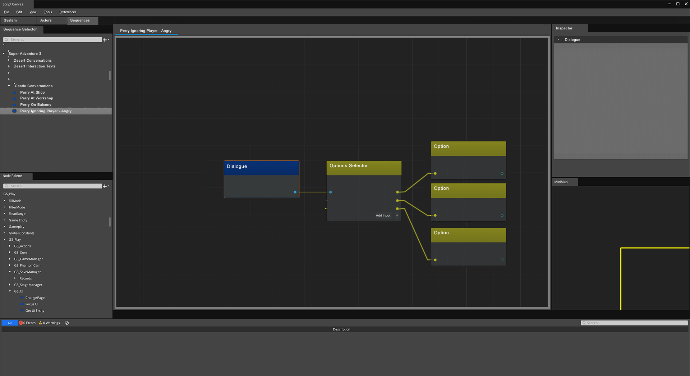Click the plus icon in Node Palette

(x=105, y=186)
